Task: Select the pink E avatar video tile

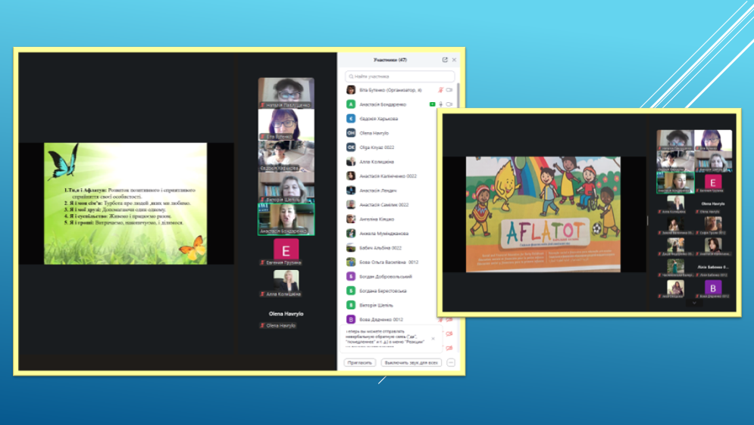Action: pos(286,250)
